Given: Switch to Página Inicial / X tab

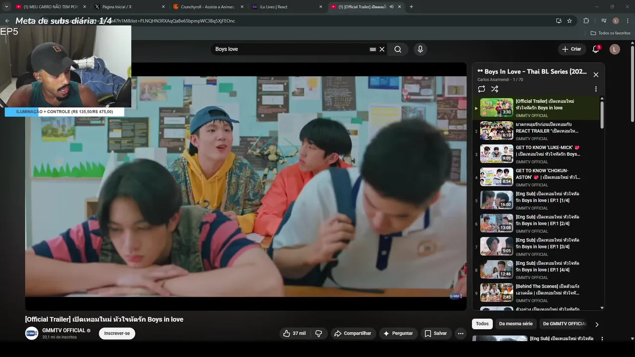Looking at the screenshot, I should point(129,7).
